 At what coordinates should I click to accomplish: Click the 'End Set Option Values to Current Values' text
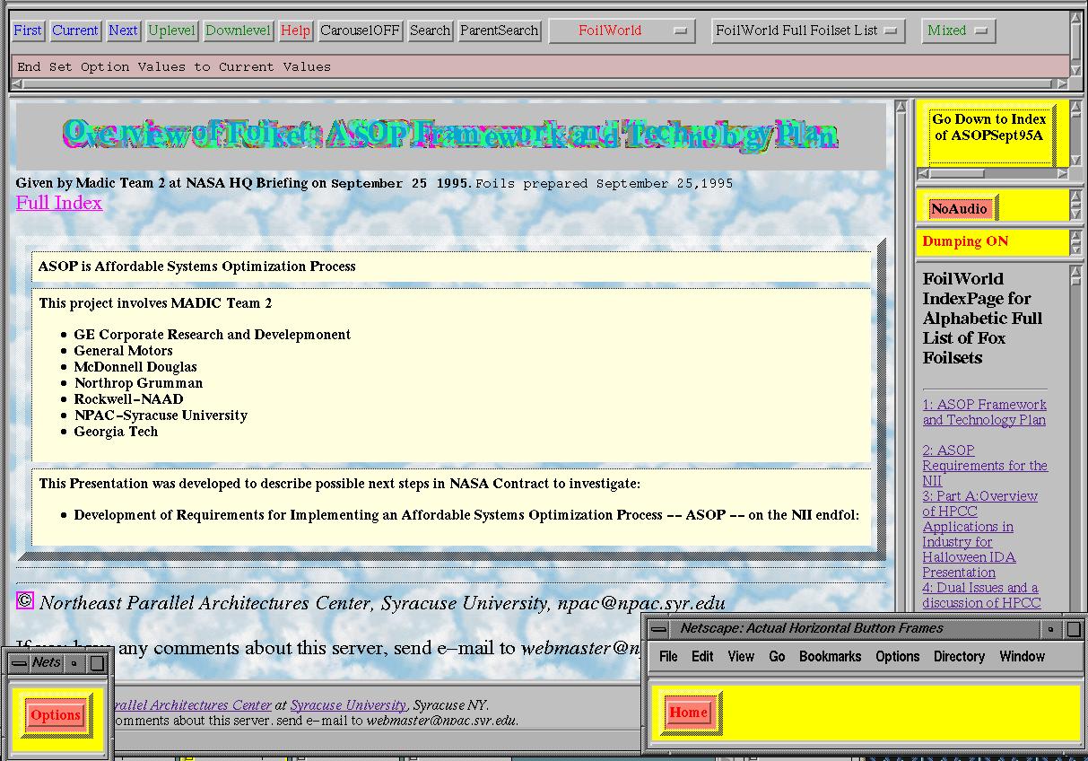coord(174,67)
